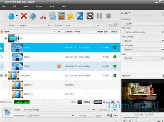Uncheck the Joint Item1 checkbox
Screen dimensions: 164x122
(1, 75)
